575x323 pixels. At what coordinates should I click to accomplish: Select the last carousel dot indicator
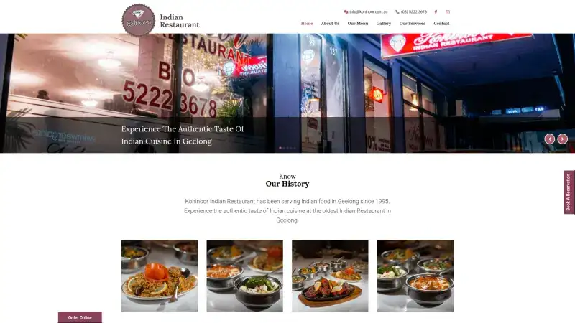tap(295, 148)
